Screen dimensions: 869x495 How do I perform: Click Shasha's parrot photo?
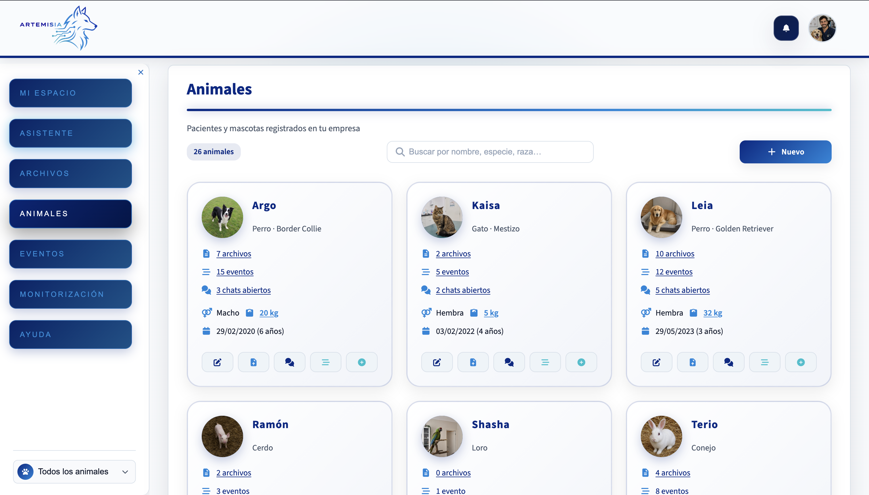click(442, 436)
